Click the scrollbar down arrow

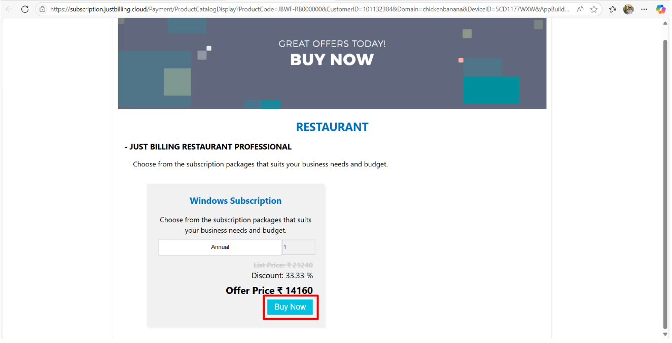665,334
